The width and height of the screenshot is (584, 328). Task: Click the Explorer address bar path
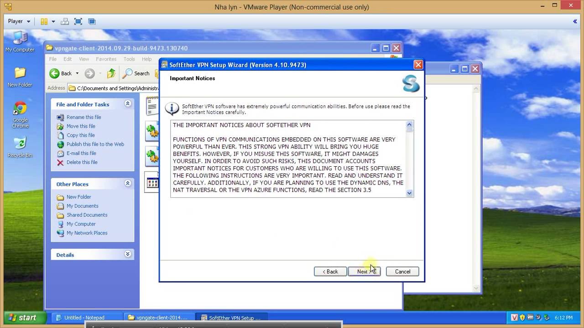click(116, 88)
